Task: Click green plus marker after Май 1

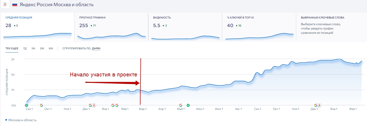Action: pos(188,105)
